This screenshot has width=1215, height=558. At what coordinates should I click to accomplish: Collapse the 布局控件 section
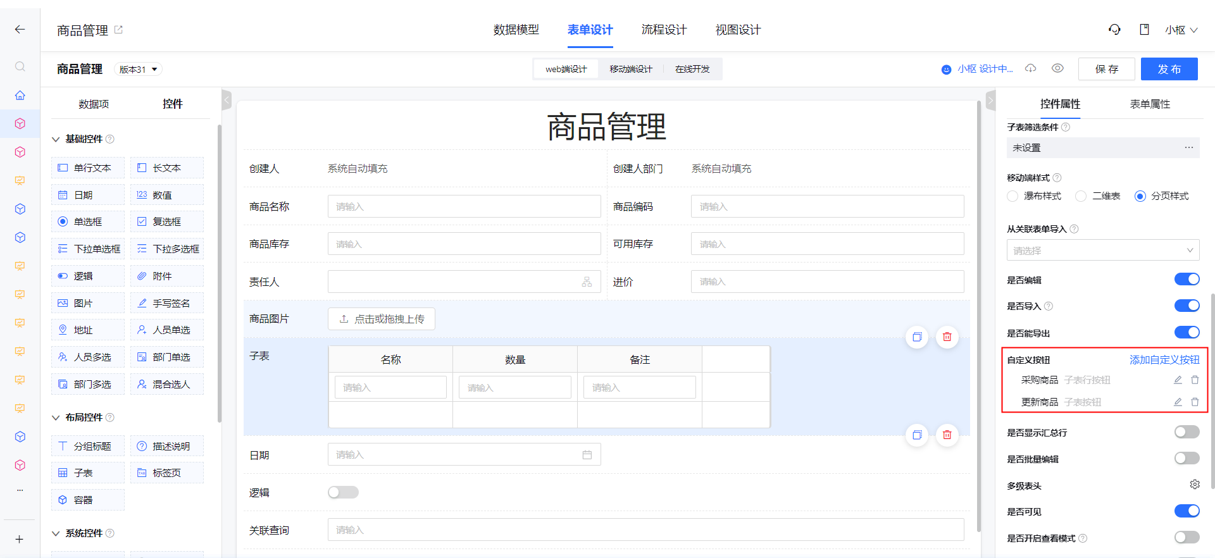[x=56, y=418]
